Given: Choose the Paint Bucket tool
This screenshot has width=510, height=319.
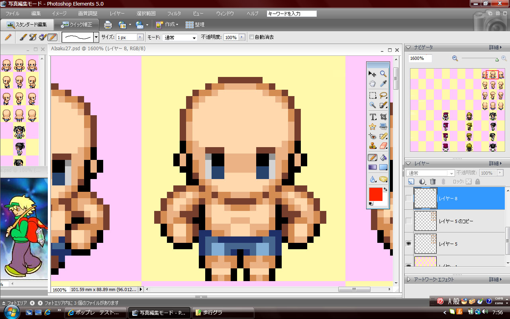Looking at the screenshot, I should (383, 158).
